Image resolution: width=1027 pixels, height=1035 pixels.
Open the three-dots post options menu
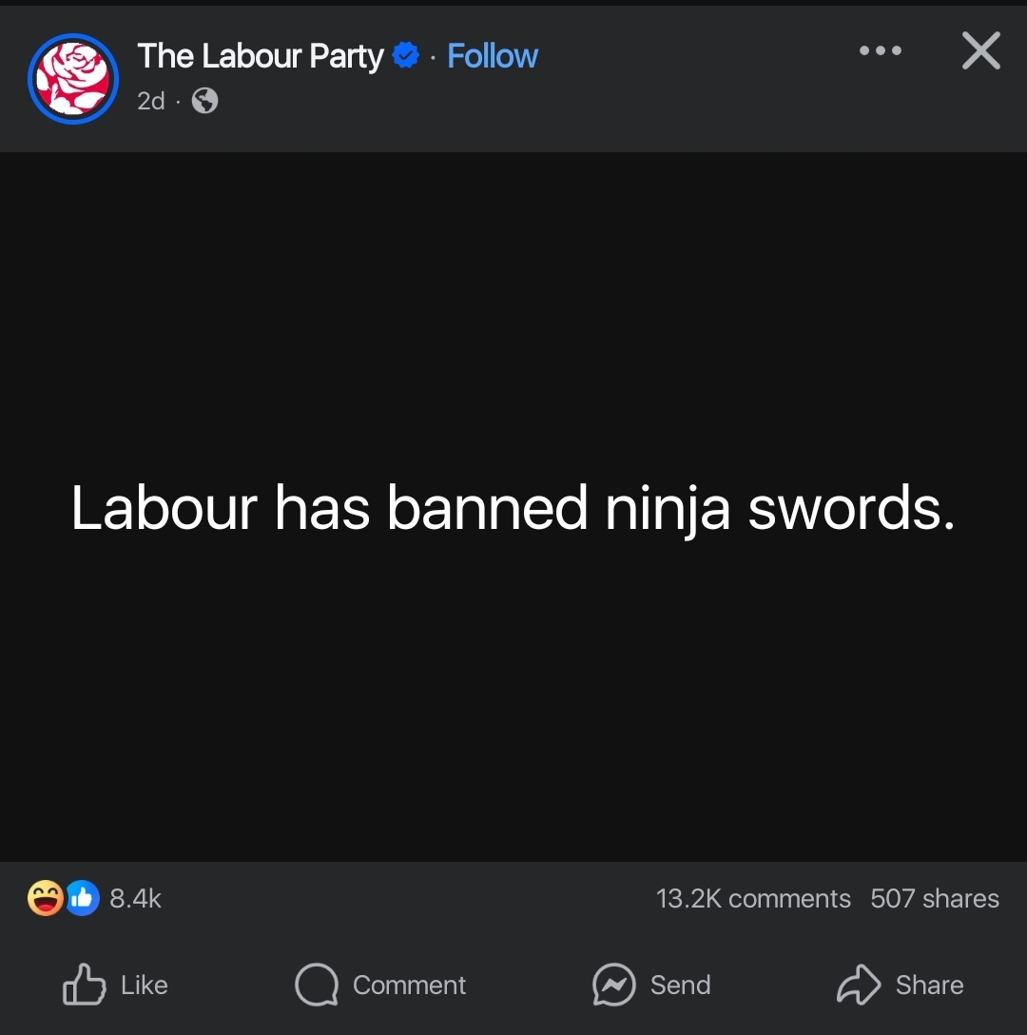click(881, 50)
